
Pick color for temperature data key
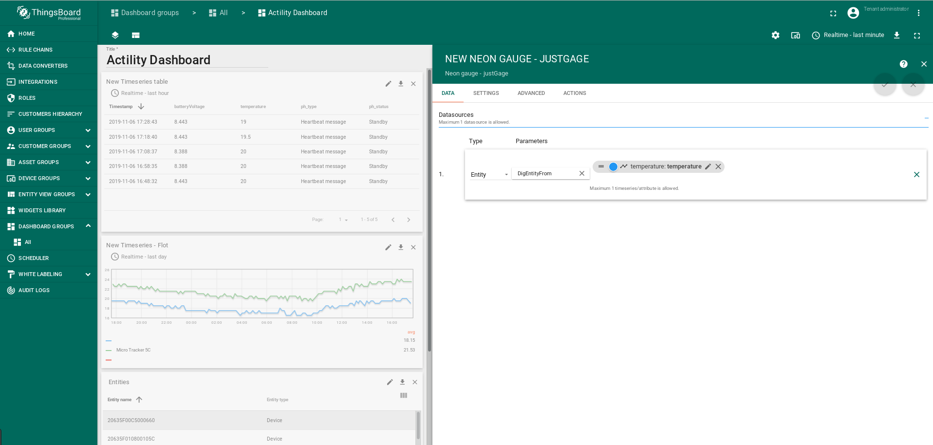613,167
